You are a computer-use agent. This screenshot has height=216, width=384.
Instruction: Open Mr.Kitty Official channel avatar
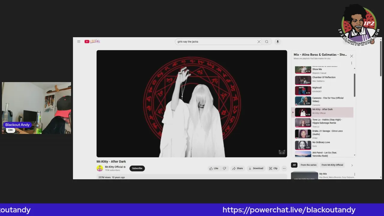pyautogui.click(x=100, y=168)
